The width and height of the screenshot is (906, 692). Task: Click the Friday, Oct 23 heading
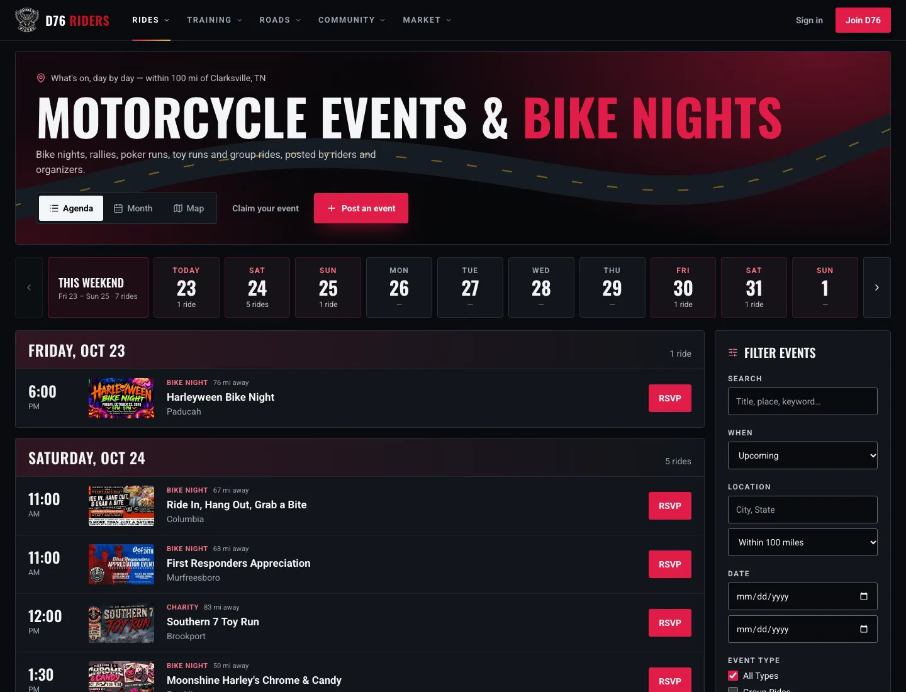click(x=77, y=350)
